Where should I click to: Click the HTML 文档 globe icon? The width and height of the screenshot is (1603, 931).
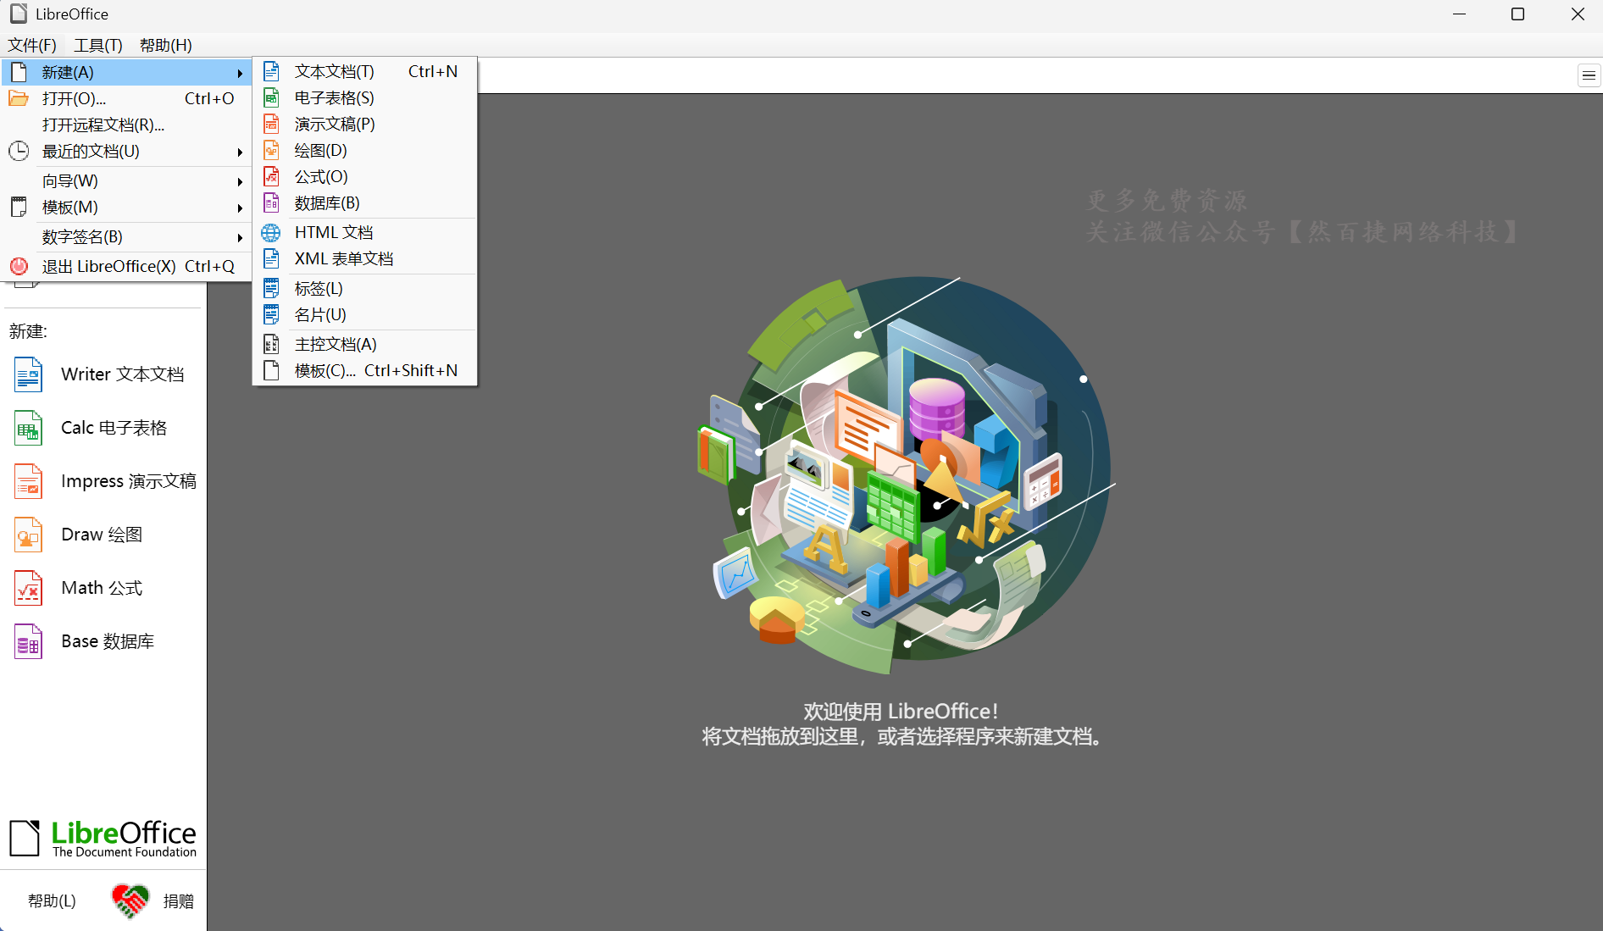click(x=271, y=232)
